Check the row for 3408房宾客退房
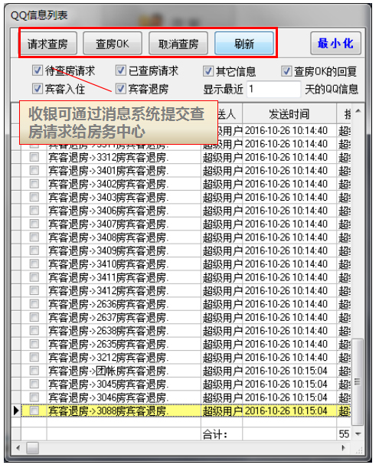379x468 pixels. (x=34, y=237)
